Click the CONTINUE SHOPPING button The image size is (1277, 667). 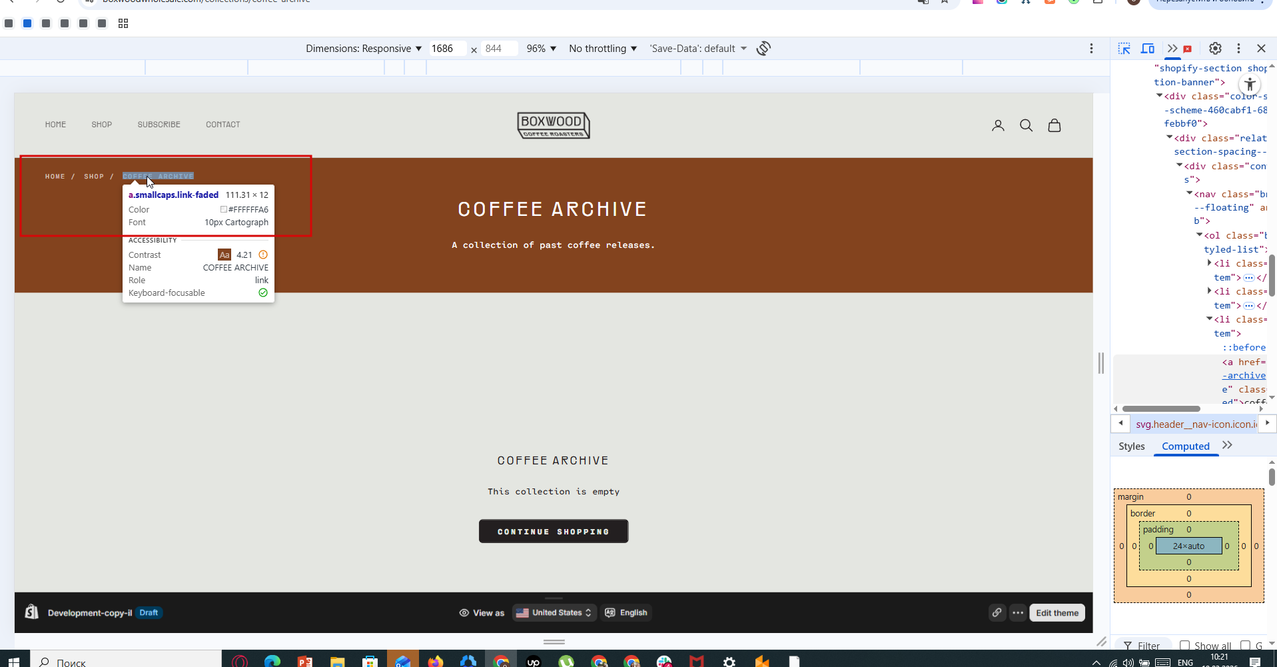(x=554, y=531)
